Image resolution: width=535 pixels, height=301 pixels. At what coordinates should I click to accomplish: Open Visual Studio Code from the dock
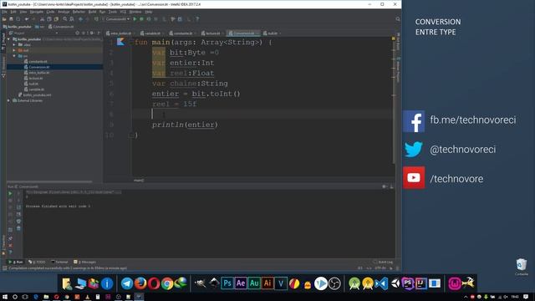coord(381,283)
